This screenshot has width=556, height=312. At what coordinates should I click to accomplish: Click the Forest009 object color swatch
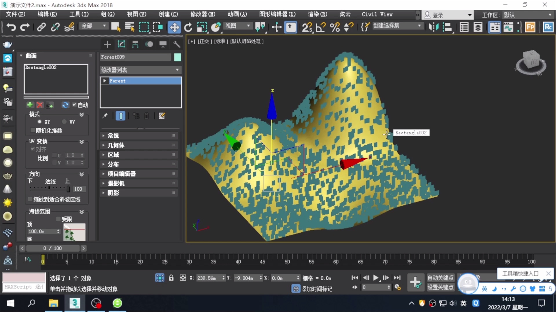click(x=178, y=57)
